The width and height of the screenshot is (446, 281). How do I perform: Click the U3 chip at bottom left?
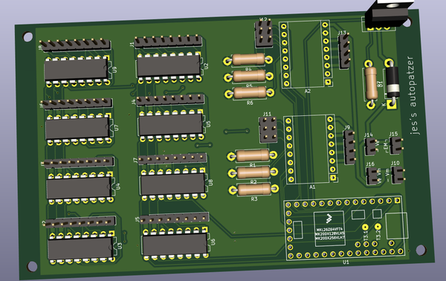click(82, 248)
